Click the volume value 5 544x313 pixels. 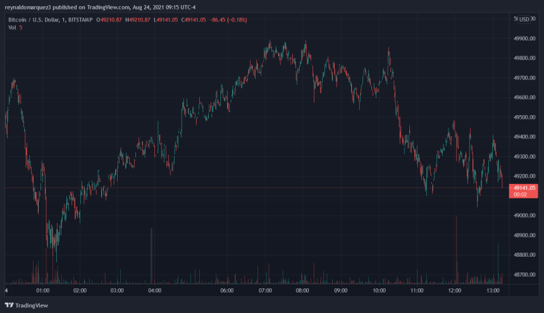[21, 27]
